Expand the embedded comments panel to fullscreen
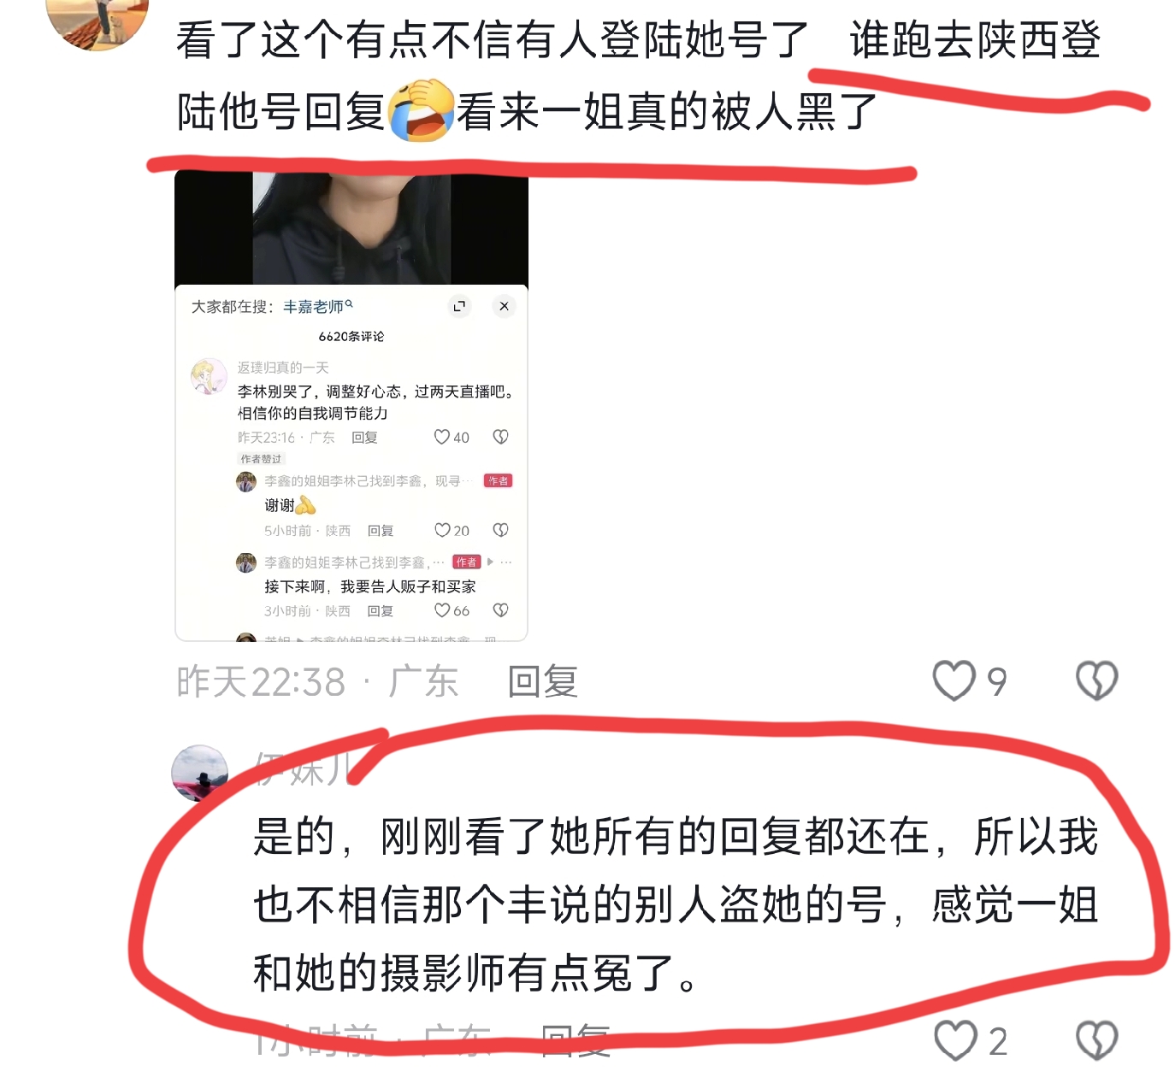 [459, 306]
